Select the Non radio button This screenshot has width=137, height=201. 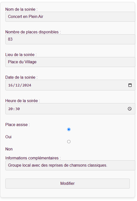tap(69, 142)
